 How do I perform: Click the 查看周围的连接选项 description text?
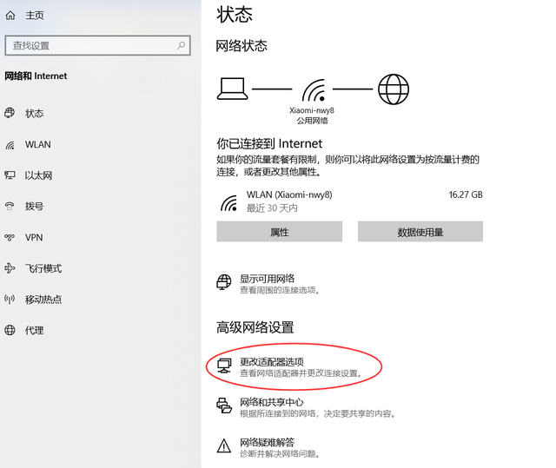coord(280,290)
